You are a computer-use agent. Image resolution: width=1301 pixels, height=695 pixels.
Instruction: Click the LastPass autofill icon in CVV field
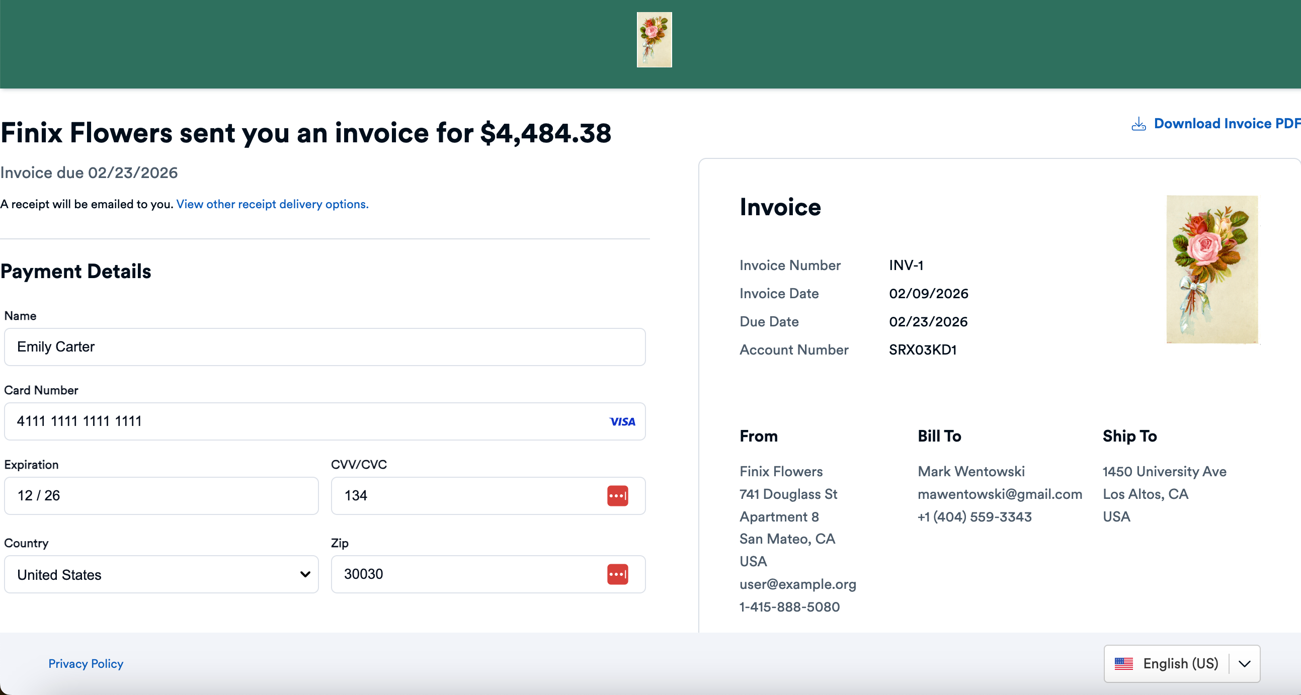point(618,496)
